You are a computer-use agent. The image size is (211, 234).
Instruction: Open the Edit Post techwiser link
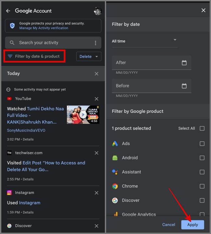point(46,166)
